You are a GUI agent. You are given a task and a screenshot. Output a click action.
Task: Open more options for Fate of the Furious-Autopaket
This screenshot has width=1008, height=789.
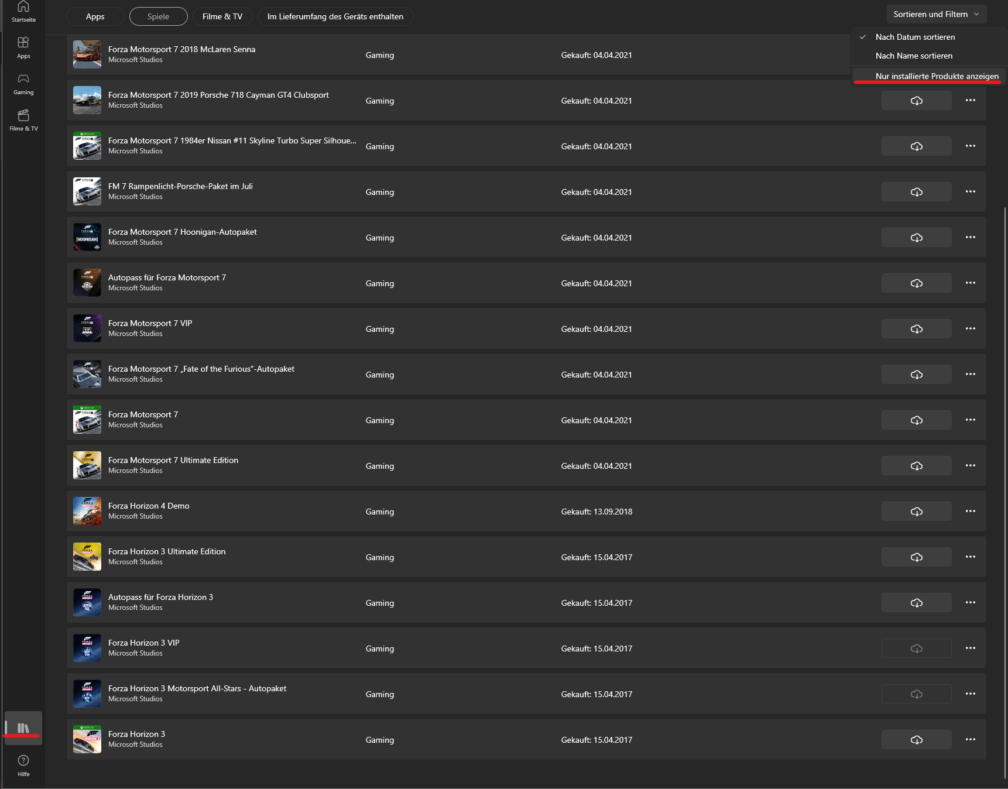point(971,374)
